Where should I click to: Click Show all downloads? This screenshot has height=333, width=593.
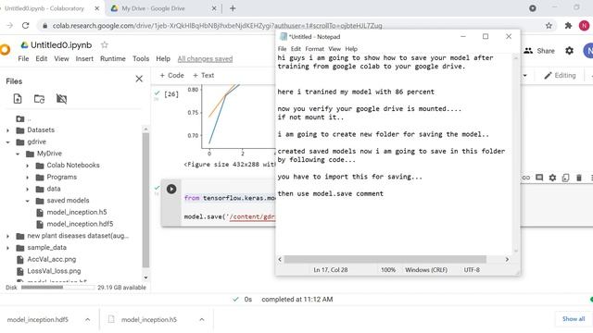point(574,318)
